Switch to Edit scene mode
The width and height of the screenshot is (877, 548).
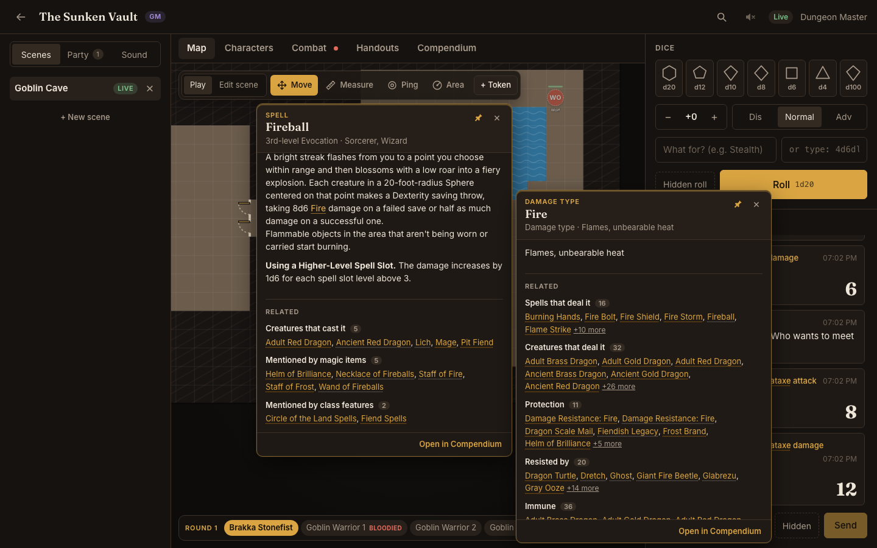(239, 85)
